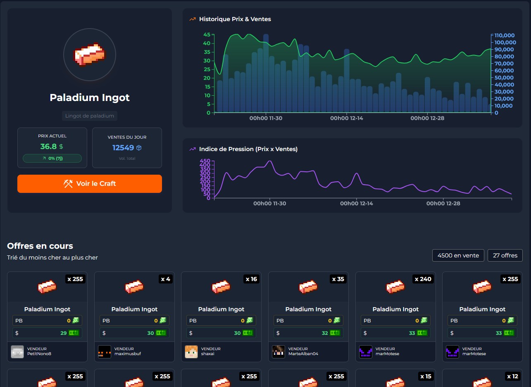Viewport: 531px width, 387px height.
Task: Click the 00h00 12-14 label on price chart
Action: click(346, 118)
